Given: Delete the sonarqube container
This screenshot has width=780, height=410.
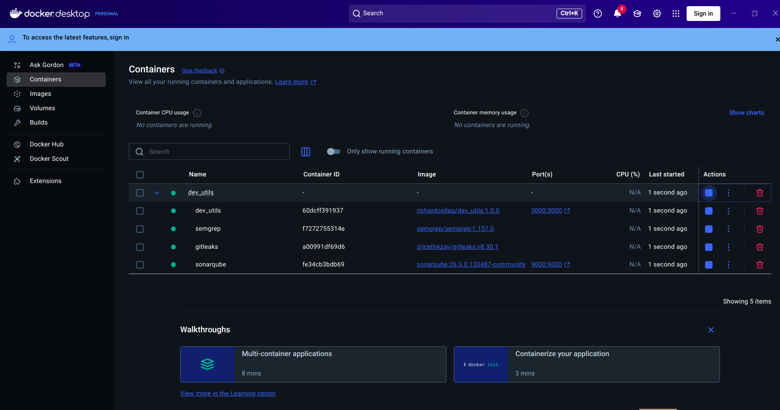Looking at the screenshot, I should 760,265.
